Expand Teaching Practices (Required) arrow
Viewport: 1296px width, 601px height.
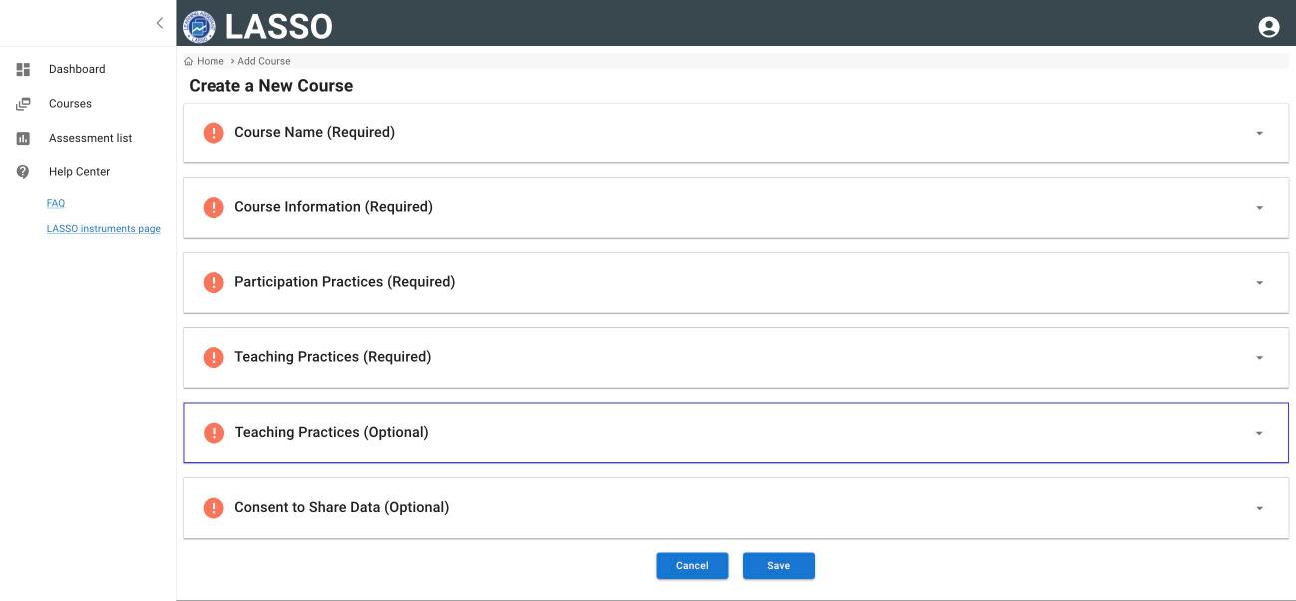click(x=1259, y=358)
